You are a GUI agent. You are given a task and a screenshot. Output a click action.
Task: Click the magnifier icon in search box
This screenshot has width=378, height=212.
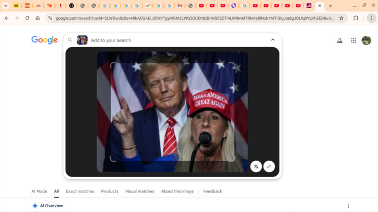click(x=70, y=40)
